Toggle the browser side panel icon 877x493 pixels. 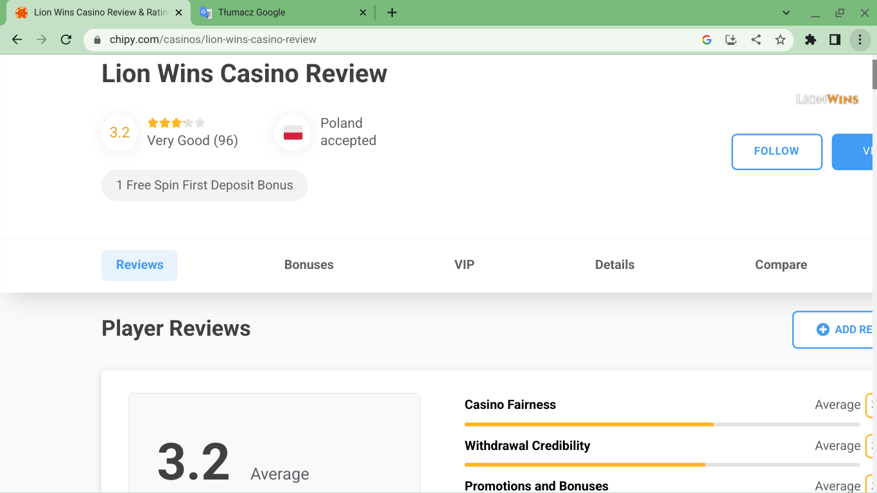coord(835,40)
